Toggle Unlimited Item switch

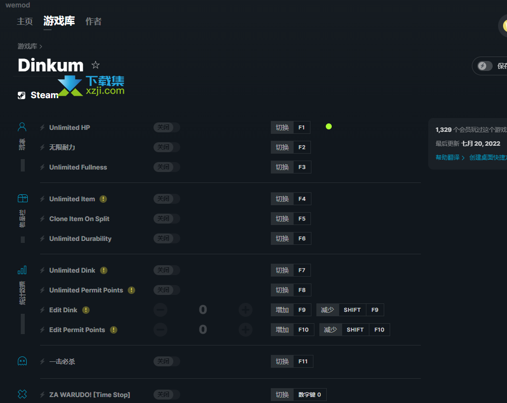[x=166, y=199]
